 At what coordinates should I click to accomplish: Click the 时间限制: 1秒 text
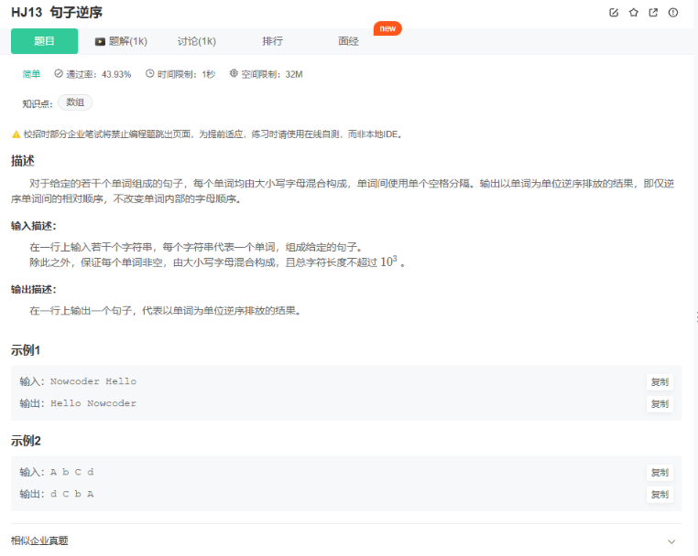coord(187,74)
